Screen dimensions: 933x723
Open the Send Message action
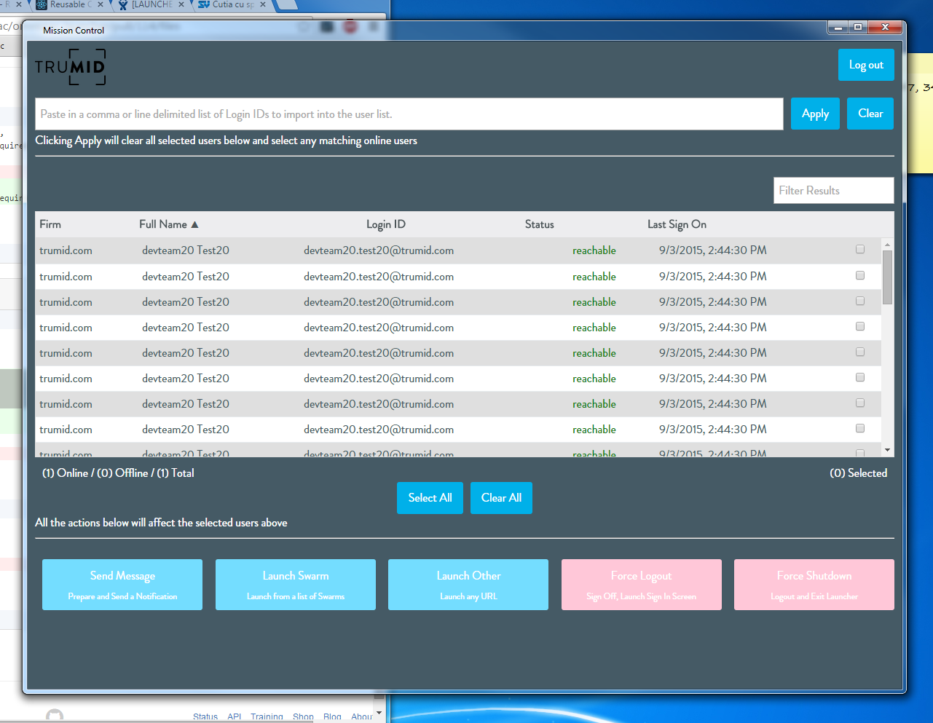click(x=122, y=585)
